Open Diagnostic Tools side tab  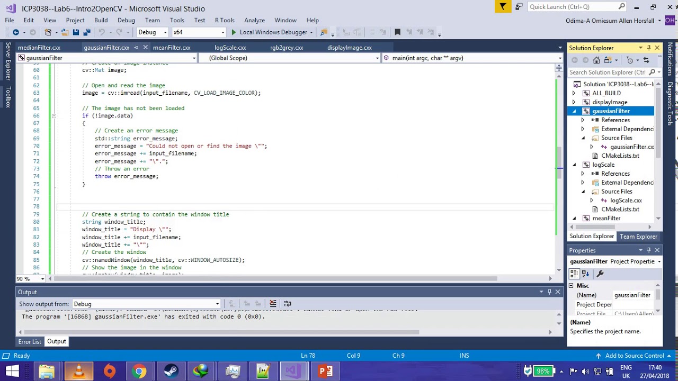pos(670,103)
